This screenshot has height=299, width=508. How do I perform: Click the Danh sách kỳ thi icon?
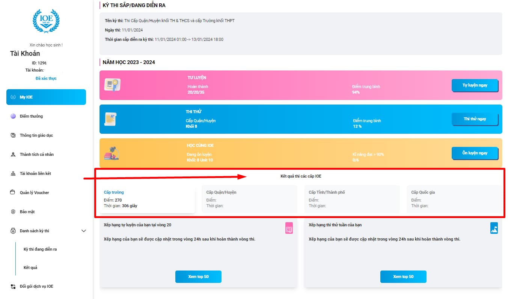click(13, 231)
